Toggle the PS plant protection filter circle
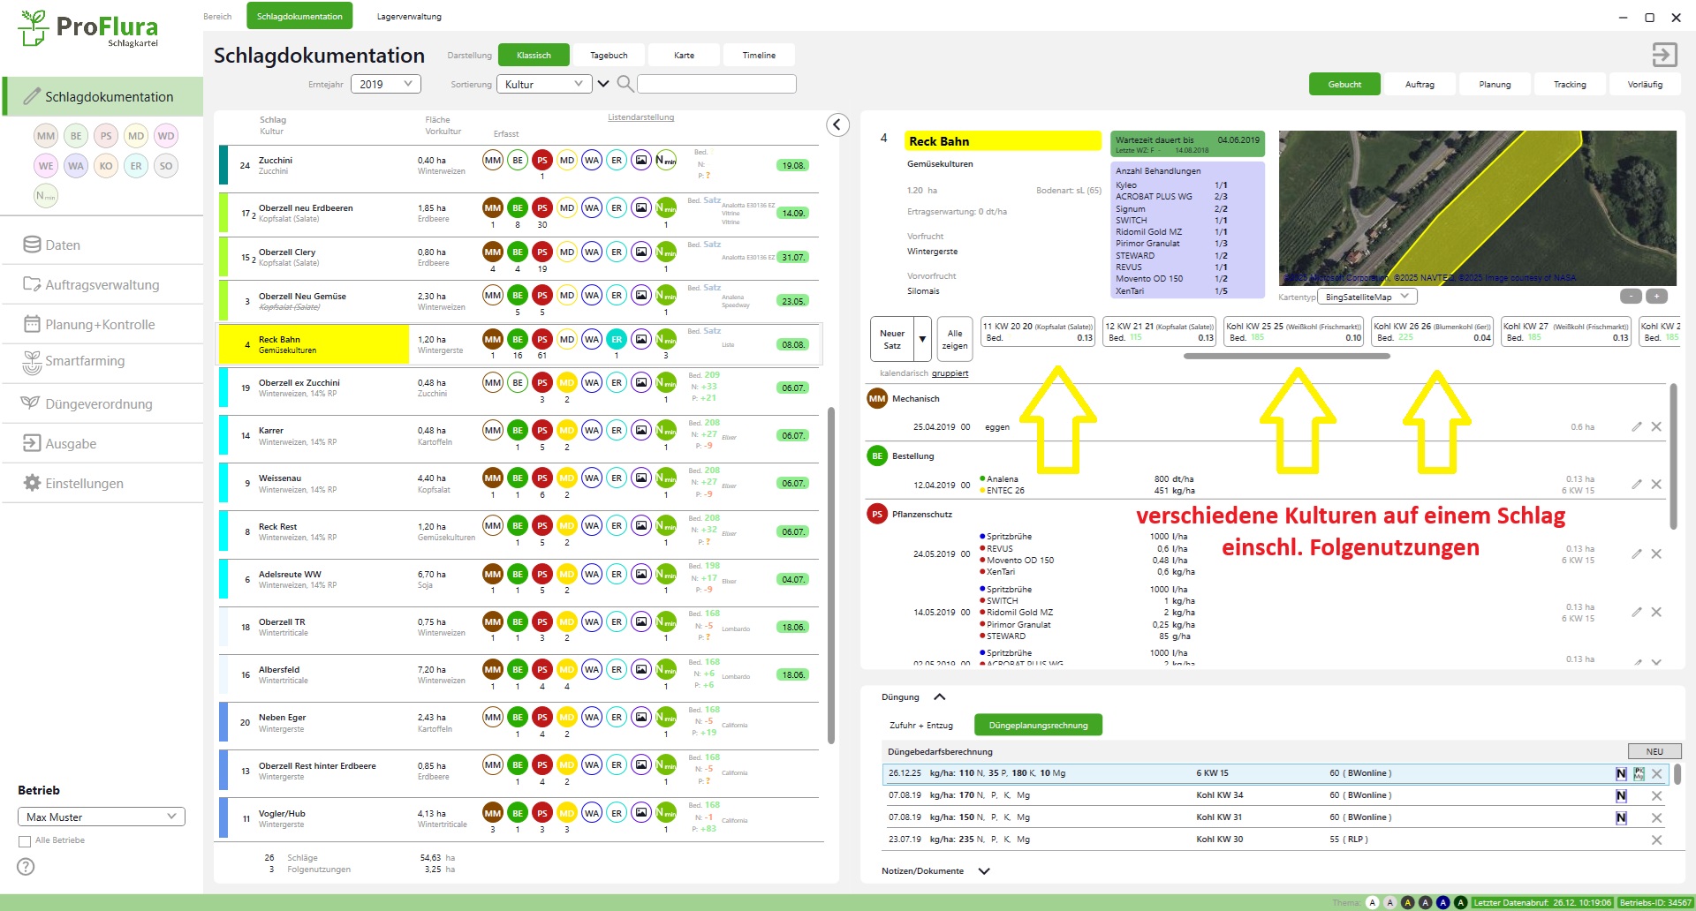Viewport: 1696px width, 911px height. [x=106, y=136]
